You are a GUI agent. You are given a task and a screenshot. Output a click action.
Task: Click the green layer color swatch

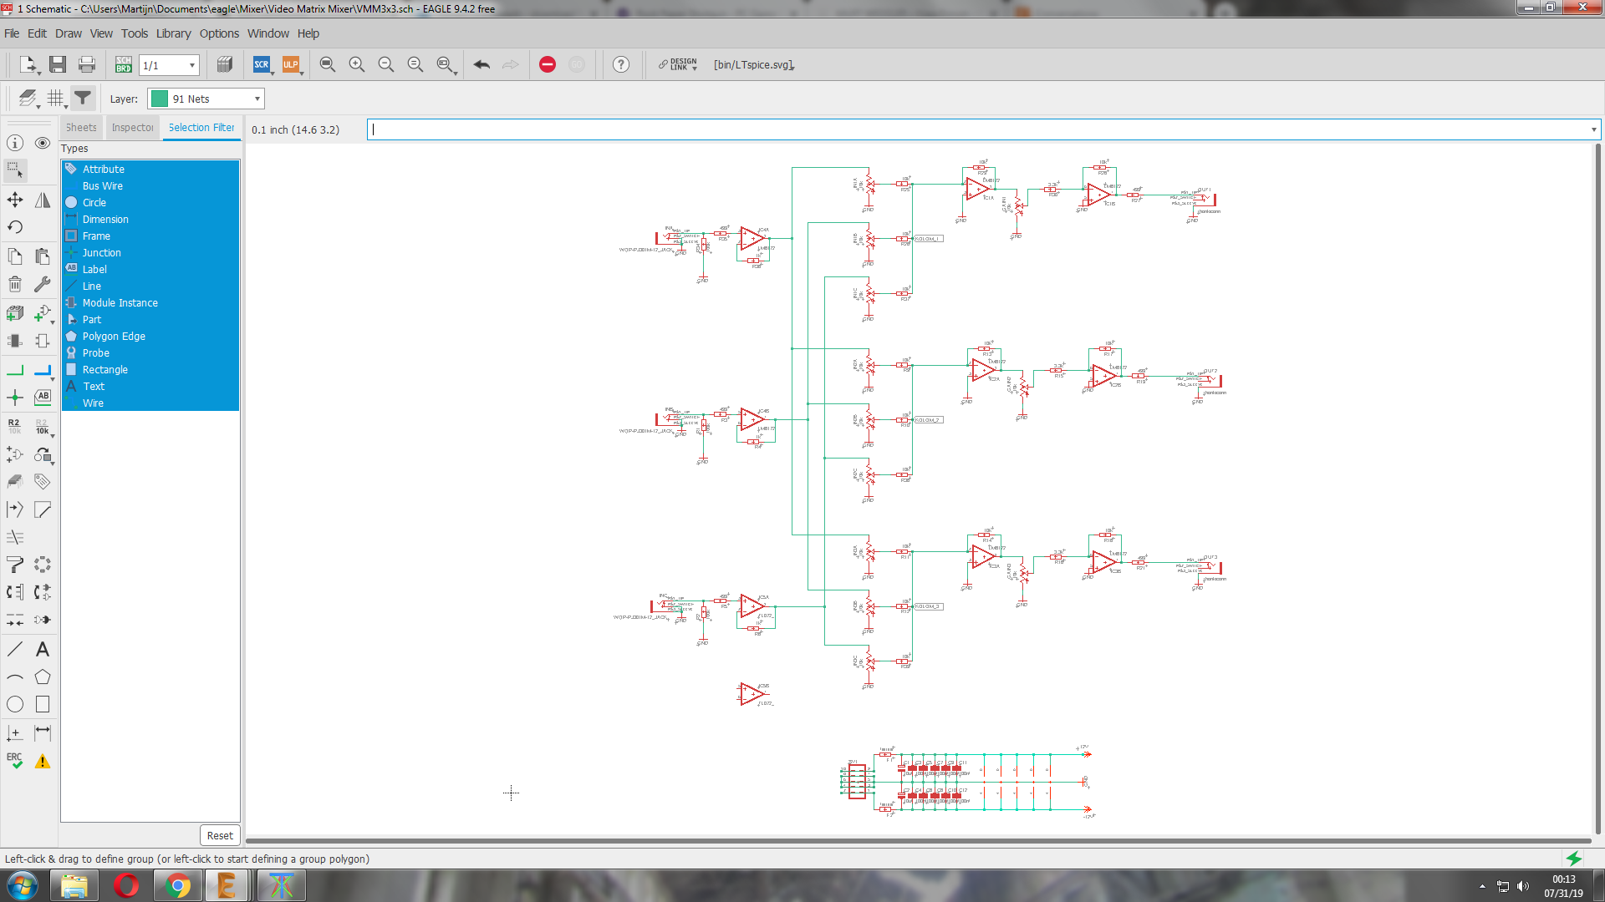pos(159,99)
